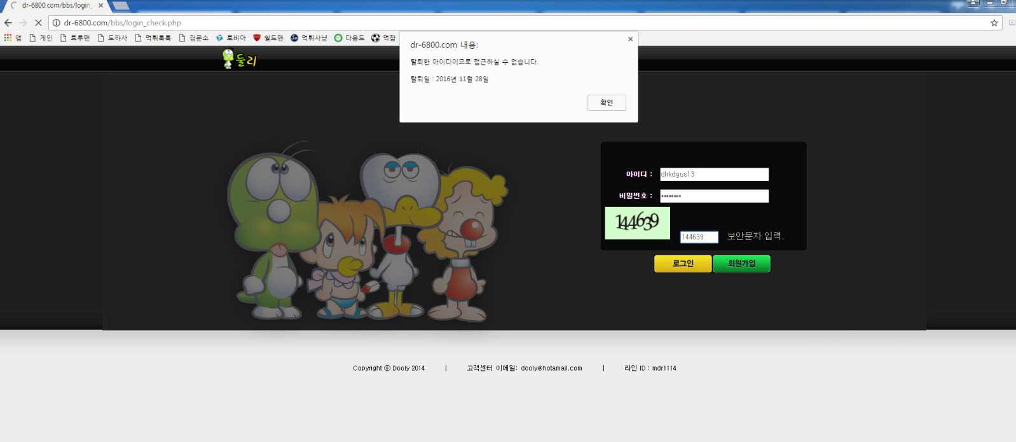Confirm the alert with 확인 button
The height and width of the screenshot is (442, 1016).
607,102
